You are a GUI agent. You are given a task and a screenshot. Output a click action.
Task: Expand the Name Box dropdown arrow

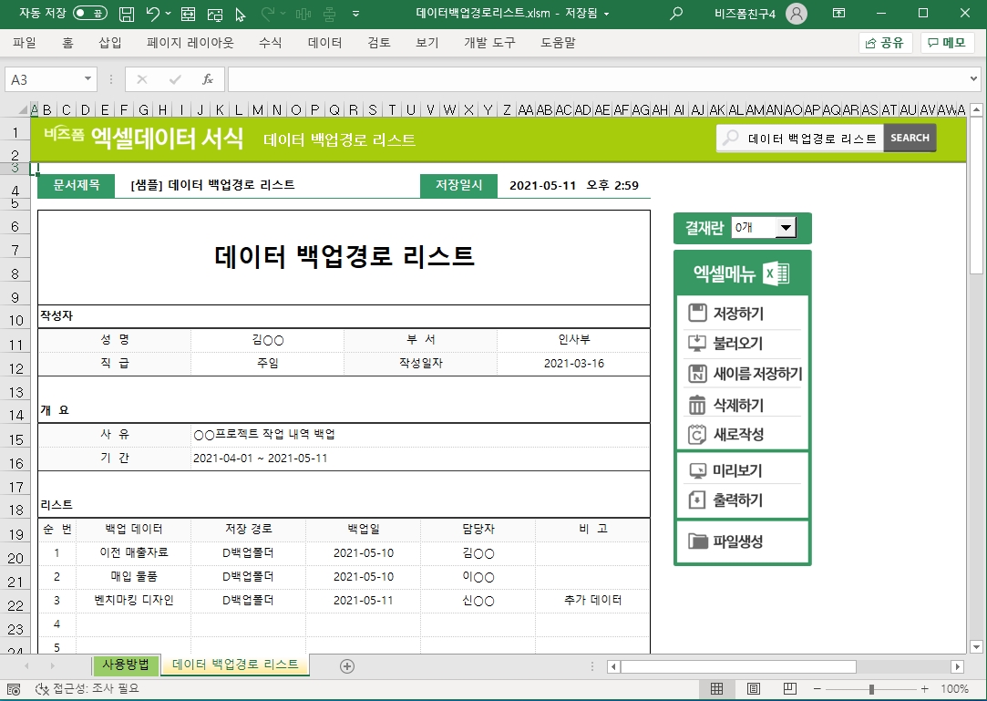point(87,79)
